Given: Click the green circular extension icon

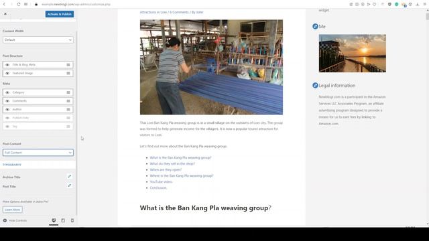Looking at the screenshot, I should pos(396,5).
